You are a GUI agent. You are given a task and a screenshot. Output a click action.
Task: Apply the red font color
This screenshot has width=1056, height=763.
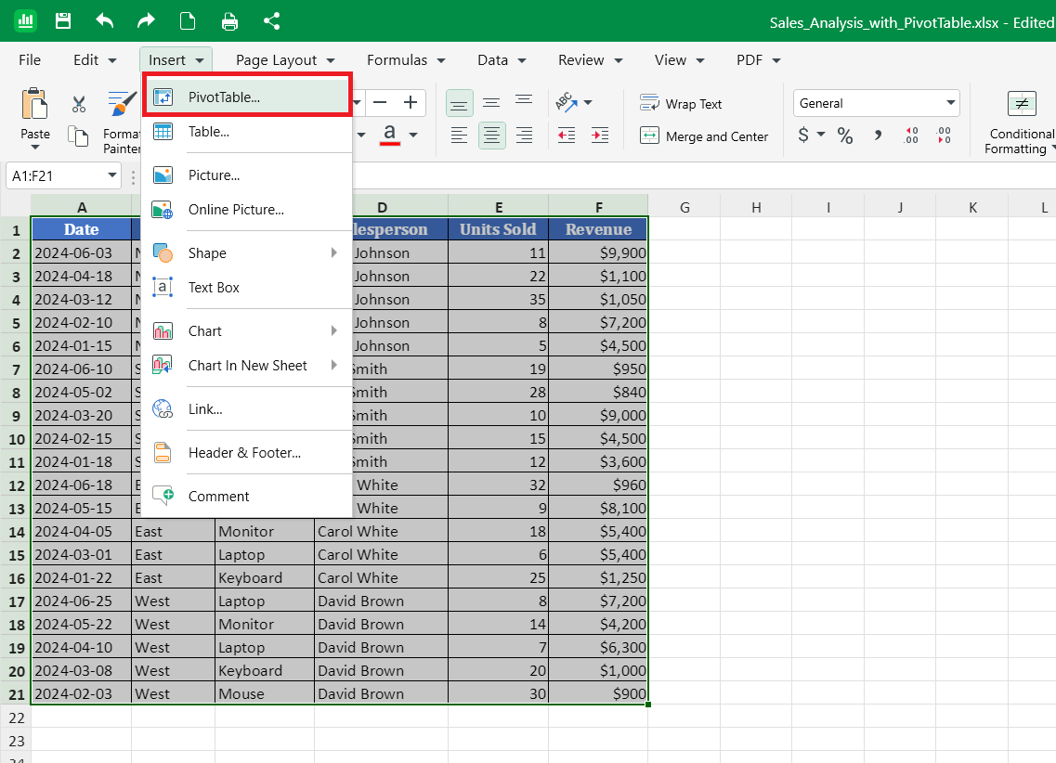coord(390,135)
